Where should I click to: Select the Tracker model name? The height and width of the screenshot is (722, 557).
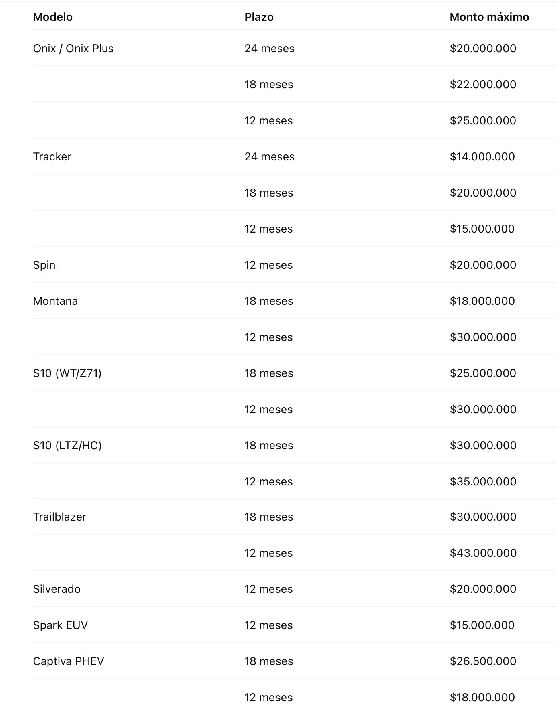pos(52,157)
